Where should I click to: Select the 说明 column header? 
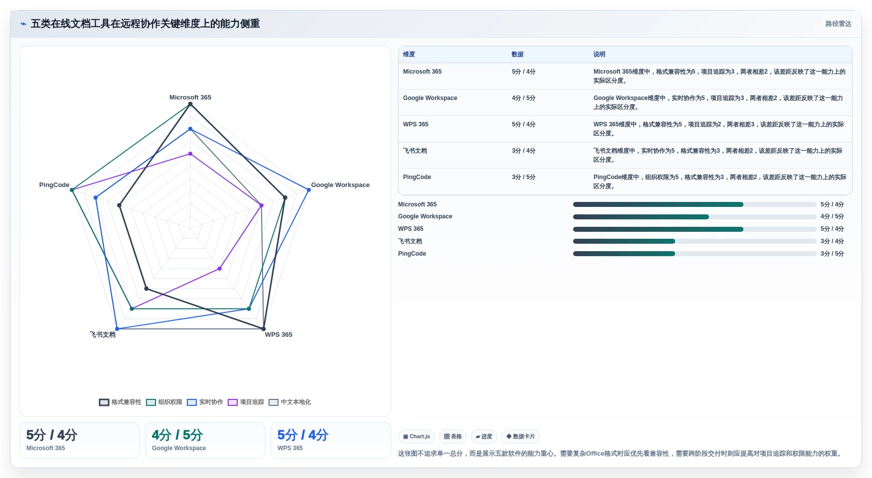coord(599,54)
